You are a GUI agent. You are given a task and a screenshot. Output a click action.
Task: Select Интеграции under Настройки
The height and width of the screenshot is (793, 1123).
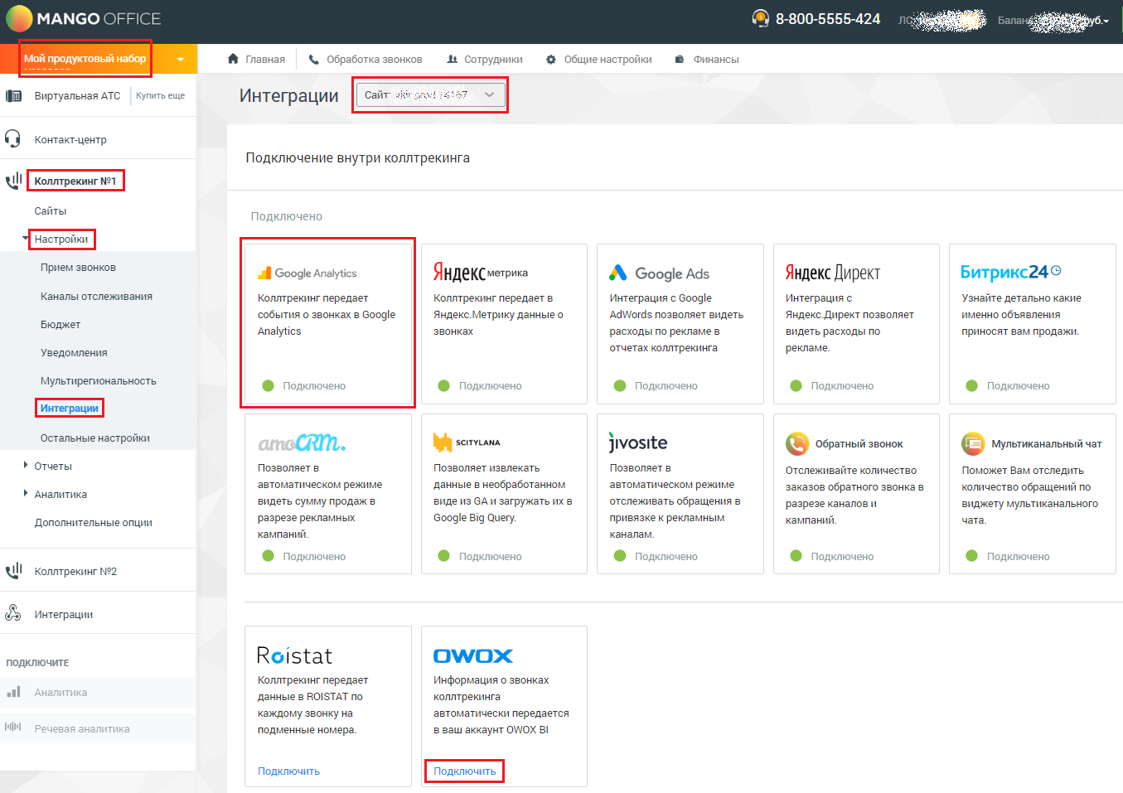pyautogui.click(x=70, y=409)
